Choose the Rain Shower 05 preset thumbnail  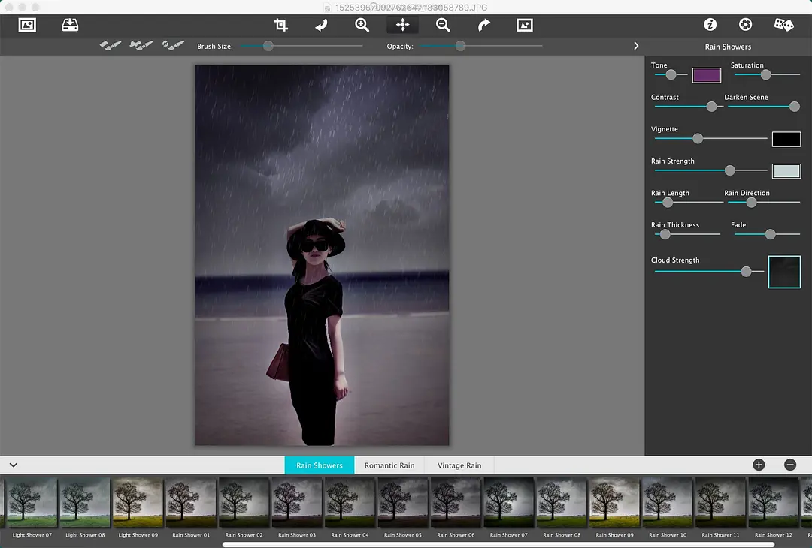402,504
